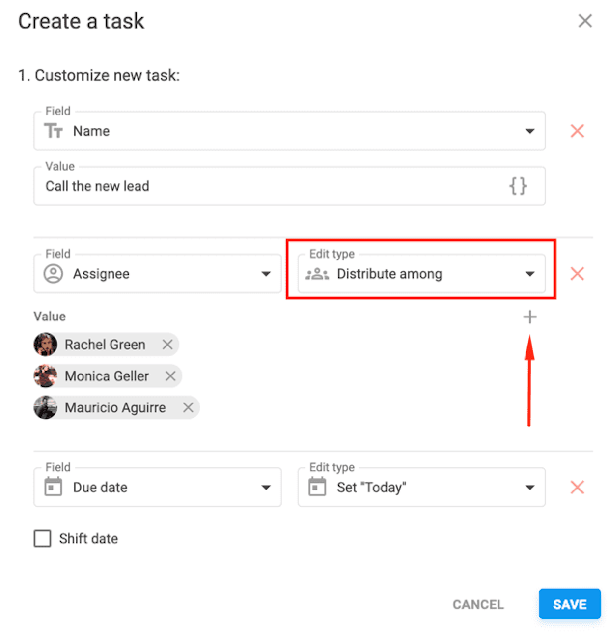Click the plus icon to add assignee
Image resolution: width=609 pixels, height=634 pixels.
(529, 317)
